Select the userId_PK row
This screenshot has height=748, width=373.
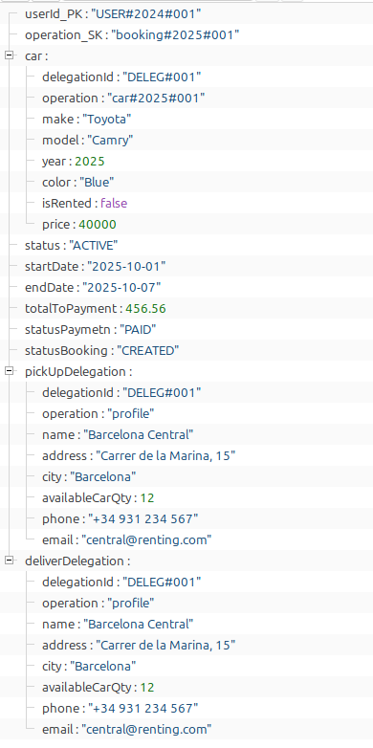(186, 14)
